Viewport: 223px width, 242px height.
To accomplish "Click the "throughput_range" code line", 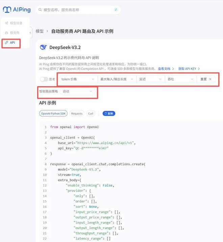I will point(96,233).
